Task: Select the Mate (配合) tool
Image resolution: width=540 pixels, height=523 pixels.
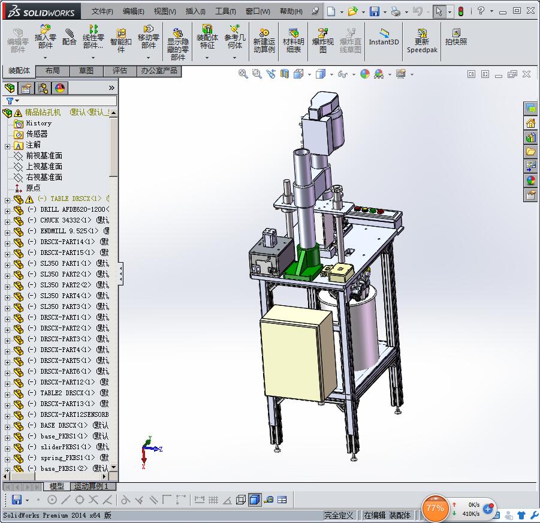Action: 69,37
